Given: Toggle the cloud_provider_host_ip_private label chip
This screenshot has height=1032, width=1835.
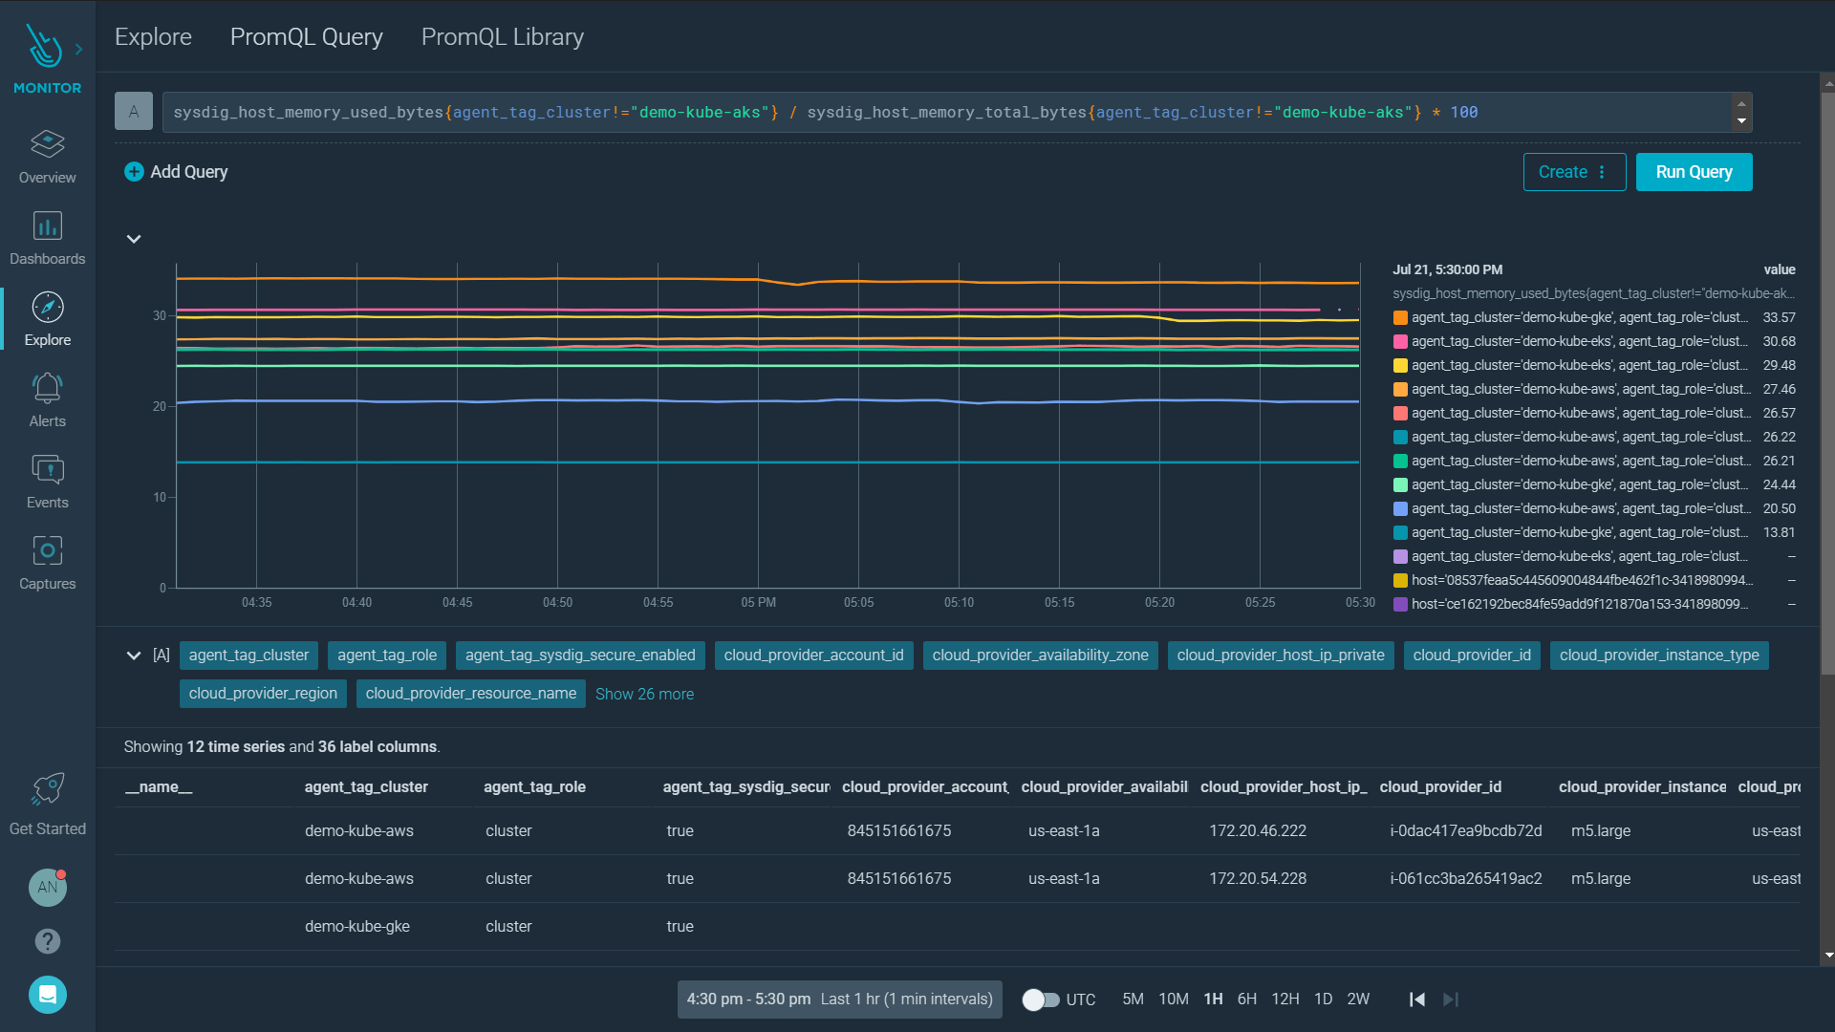Looking at the screenshot, I should (1281, 656).
